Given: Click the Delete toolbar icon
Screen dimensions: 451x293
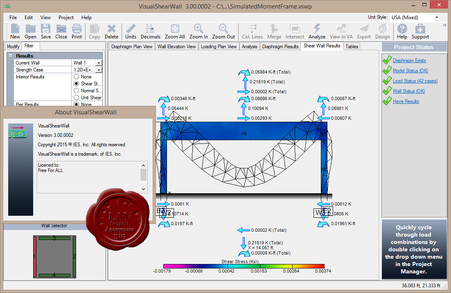Looking at the screenshot, I should 111,31.
